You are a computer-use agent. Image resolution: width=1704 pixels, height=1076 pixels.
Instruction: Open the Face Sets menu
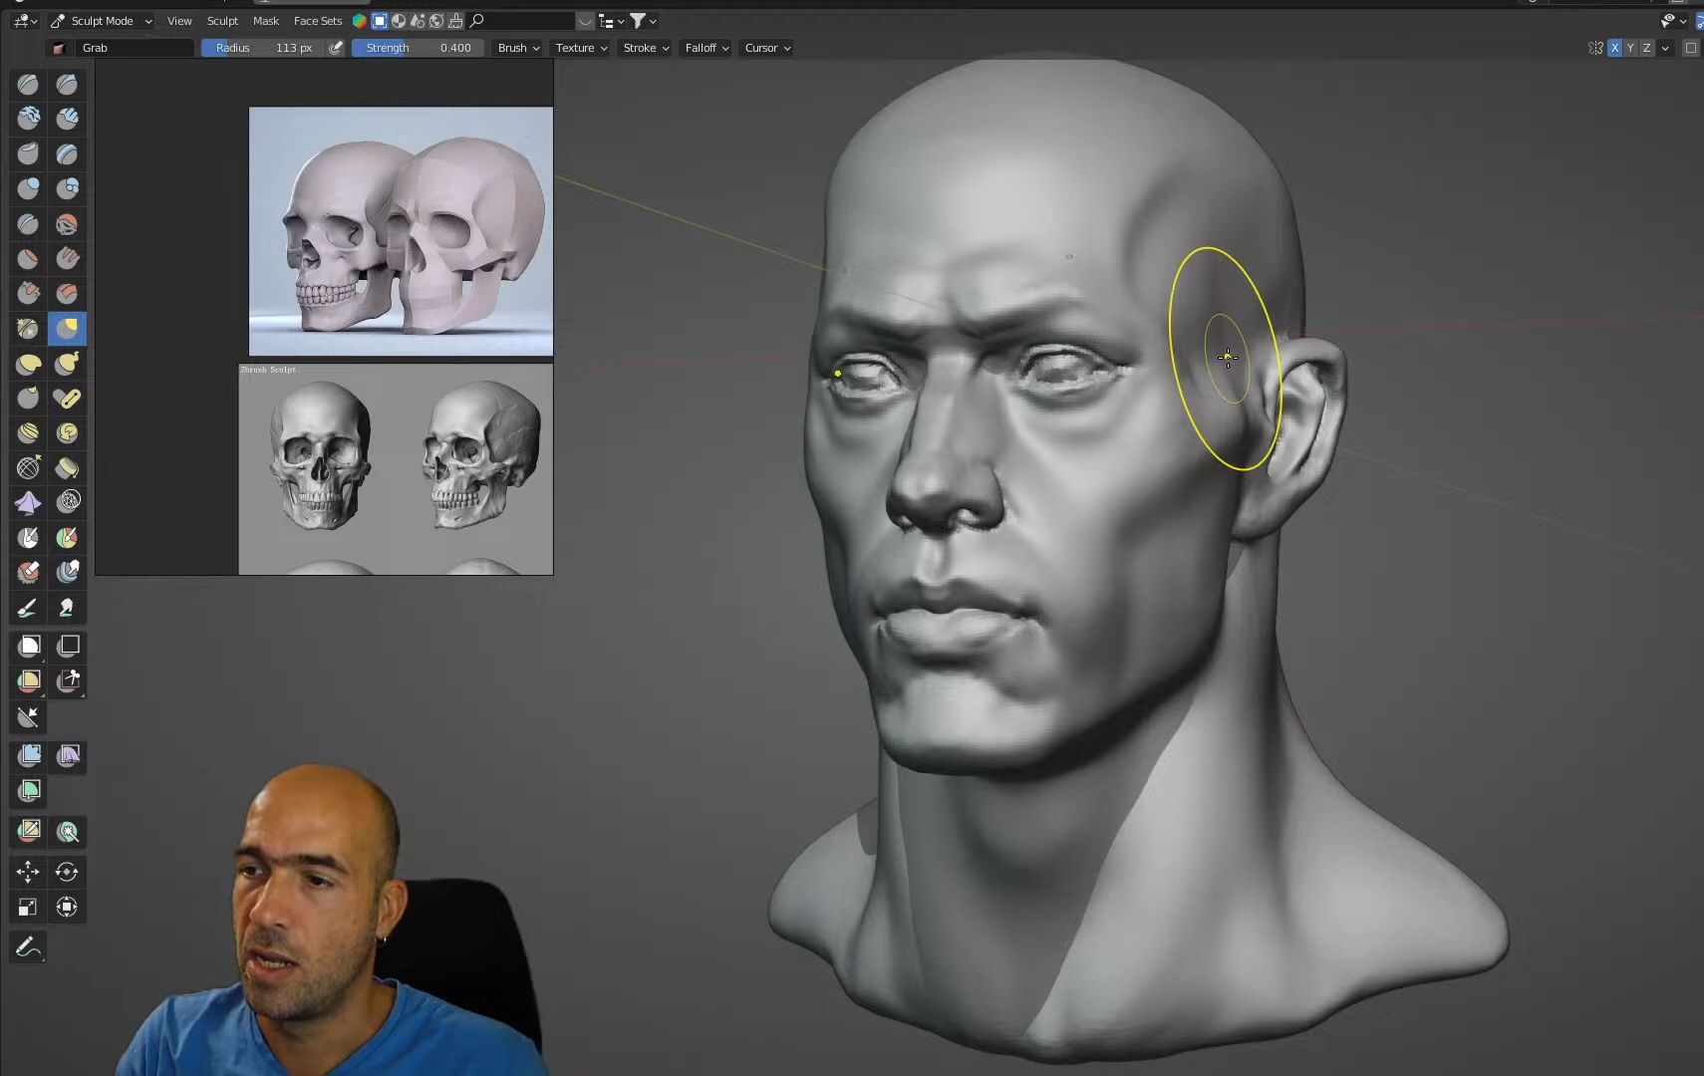pyautogui.click(x=318, y=21)
